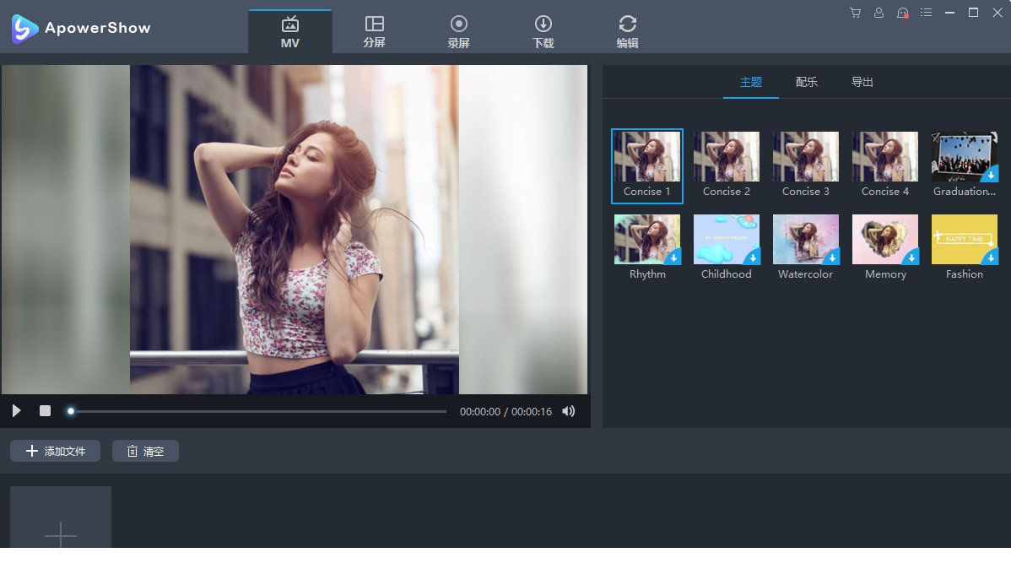
Task: Open the 编辑 edit tab
Action: pos(627,31)
